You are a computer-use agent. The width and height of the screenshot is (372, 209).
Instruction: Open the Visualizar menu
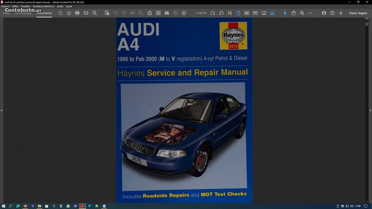(25, 6)
